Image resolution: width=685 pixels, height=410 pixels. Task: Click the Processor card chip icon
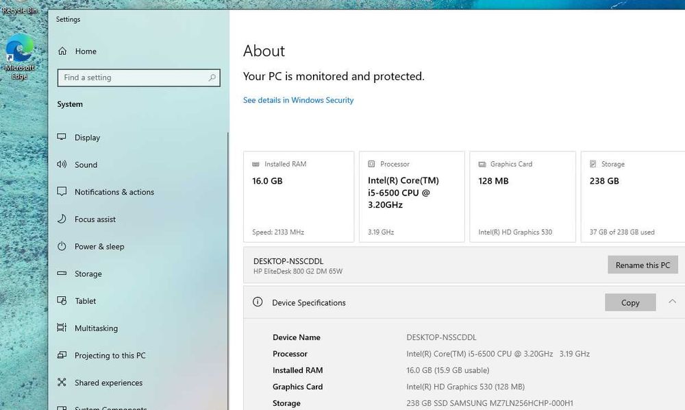pos(371,164)
